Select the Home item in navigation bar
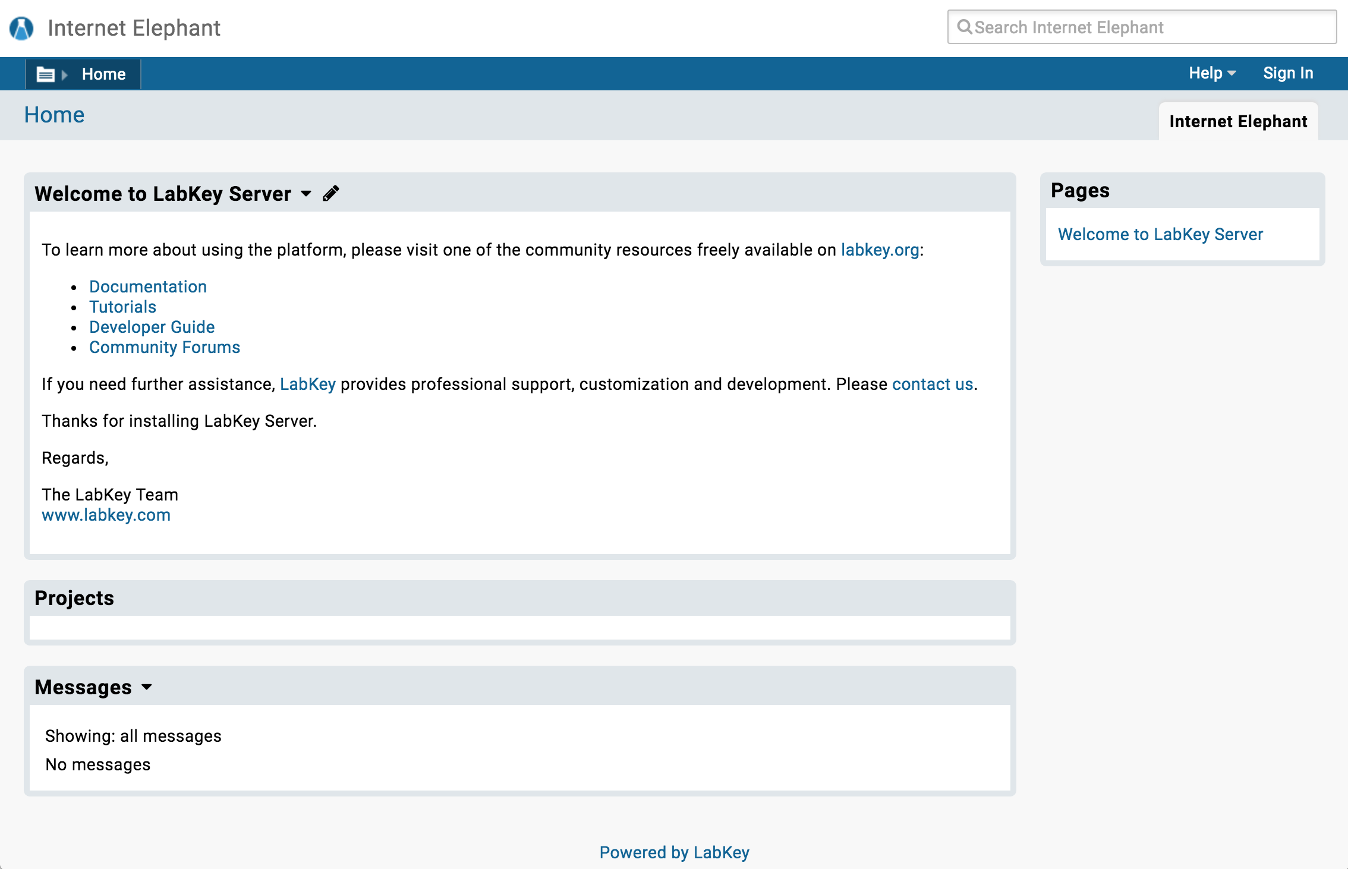 103,74
